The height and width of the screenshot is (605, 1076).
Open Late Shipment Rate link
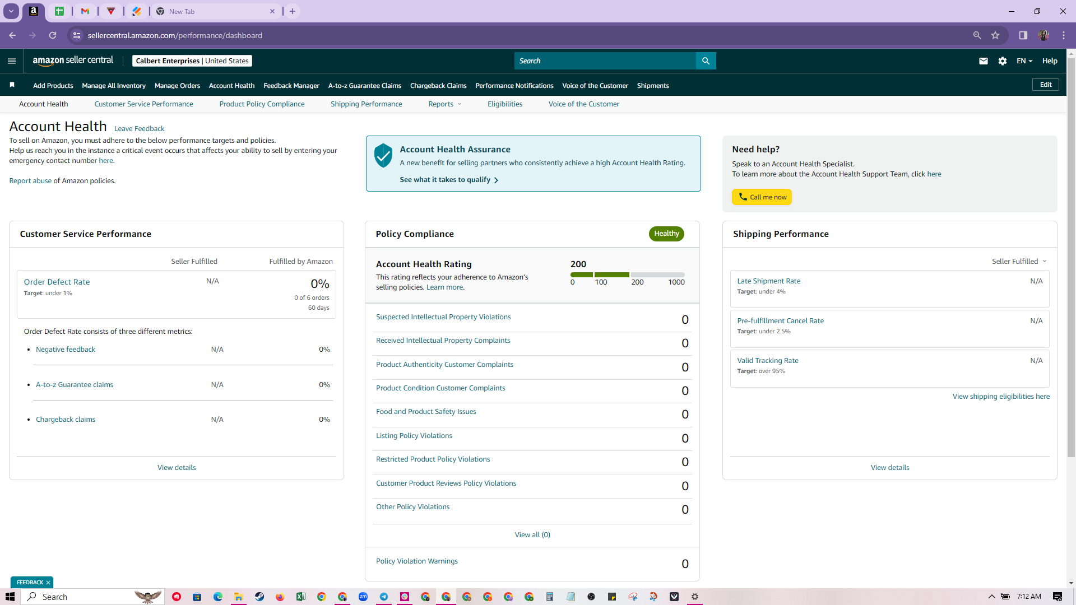pos(768,281)
